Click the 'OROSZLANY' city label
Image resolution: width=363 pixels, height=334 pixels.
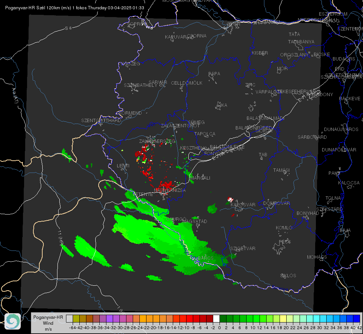(x=294, y=55)
